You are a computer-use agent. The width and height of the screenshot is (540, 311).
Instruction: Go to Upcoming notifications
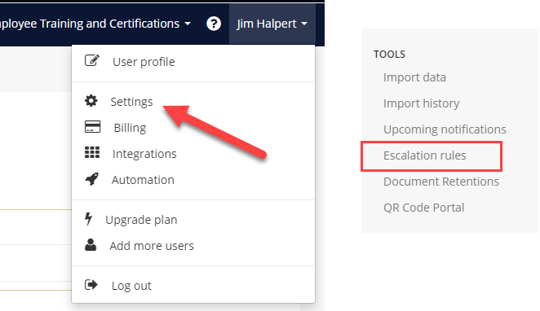point(445,129)
